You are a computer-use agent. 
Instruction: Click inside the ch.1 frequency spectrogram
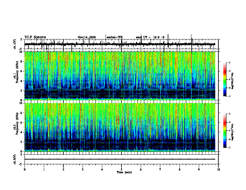[x=120, y=76]
